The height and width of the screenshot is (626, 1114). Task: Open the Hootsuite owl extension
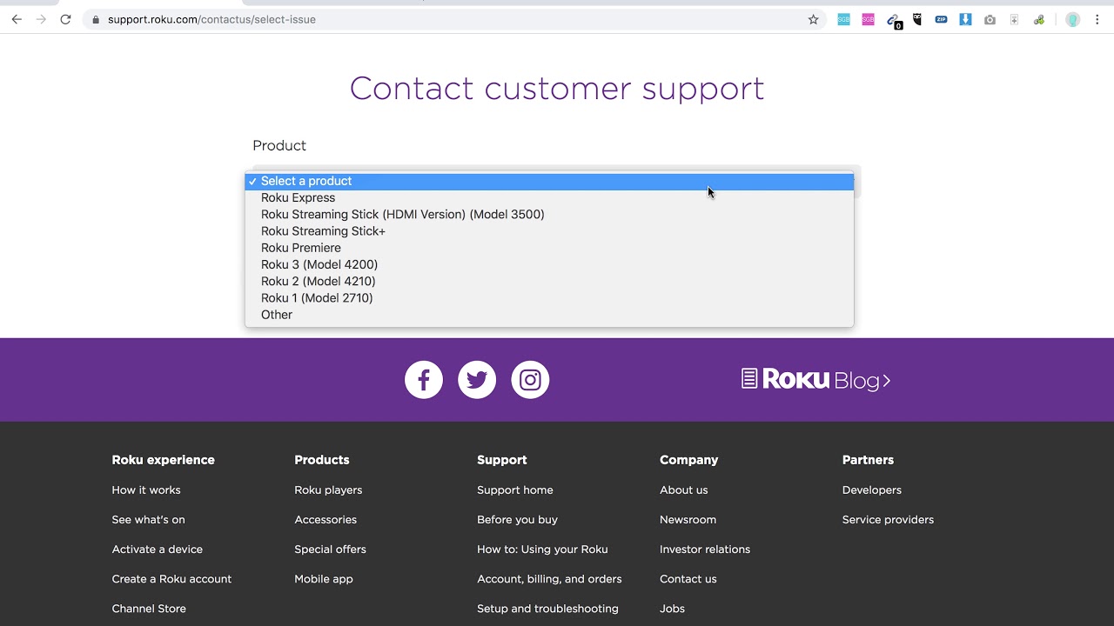point(916,19)
